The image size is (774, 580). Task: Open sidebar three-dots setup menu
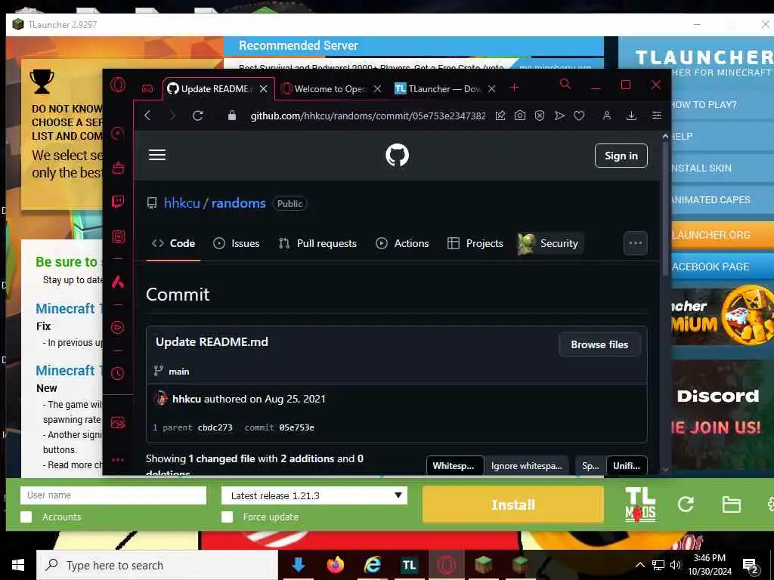(118, 460)
